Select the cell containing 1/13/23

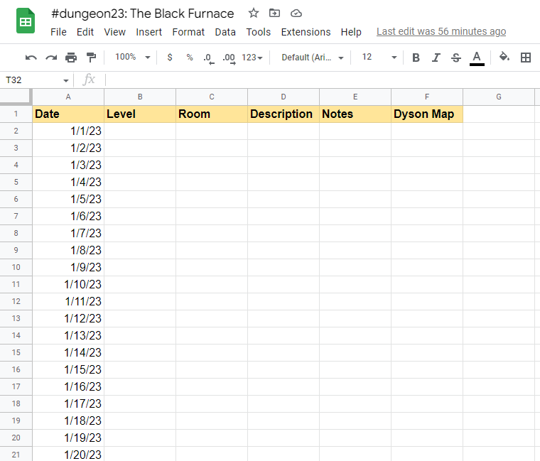68,336
